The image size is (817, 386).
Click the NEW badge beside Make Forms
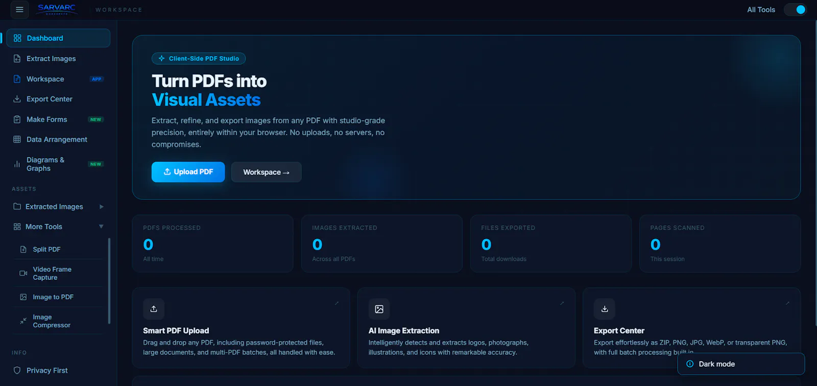coord(95,119)
